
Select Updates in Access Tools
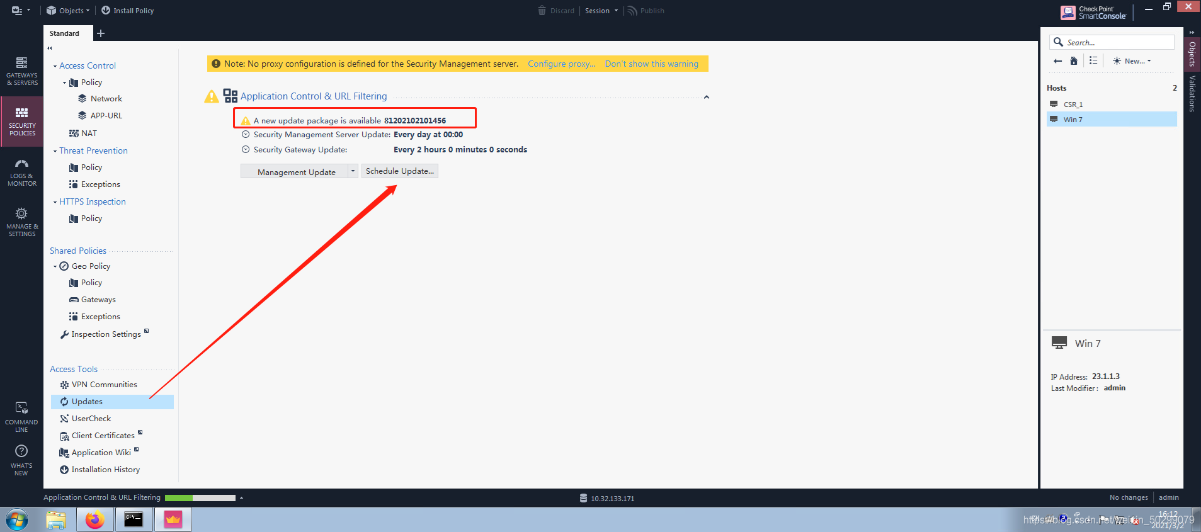coord(112,402)
